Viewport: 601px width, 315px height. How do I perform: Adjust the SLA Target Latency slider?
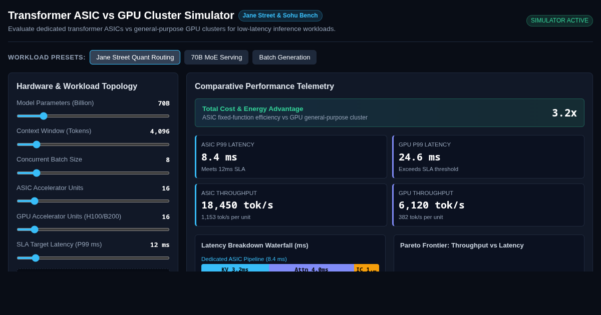pos(93,258)
